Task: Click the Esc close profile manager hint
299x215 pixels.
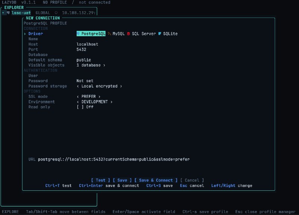Action: pos(265,212)
